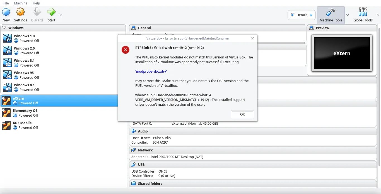This screenshot has width=381, height=194.
Task: Click the KDE Mobile name label
Action: pyautogui.click(x=22, y=123)
